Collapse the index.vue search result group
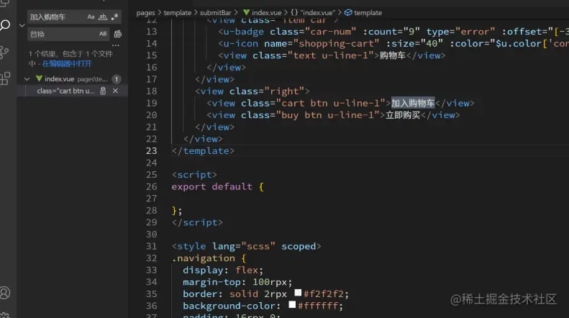569x318 pixels. tap(27, 78)
